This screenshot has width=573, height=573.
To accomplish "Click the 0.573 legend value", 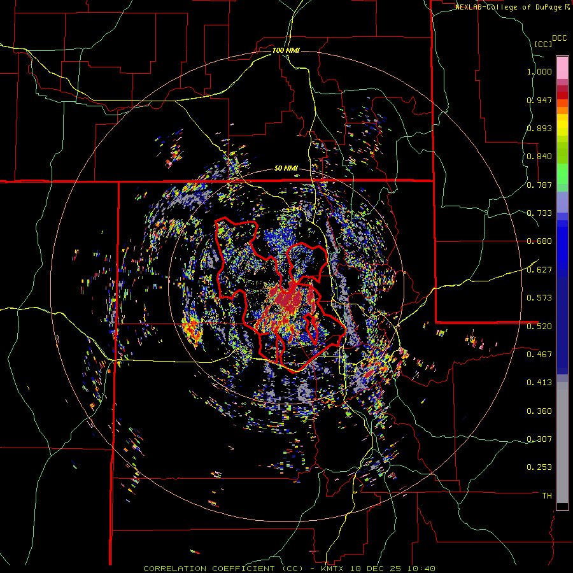I will [x=539, y=298].
